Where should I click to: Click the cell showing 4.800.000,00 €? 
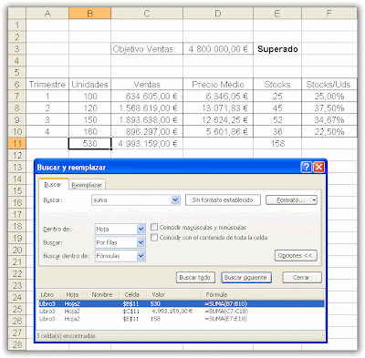[218, 49]
